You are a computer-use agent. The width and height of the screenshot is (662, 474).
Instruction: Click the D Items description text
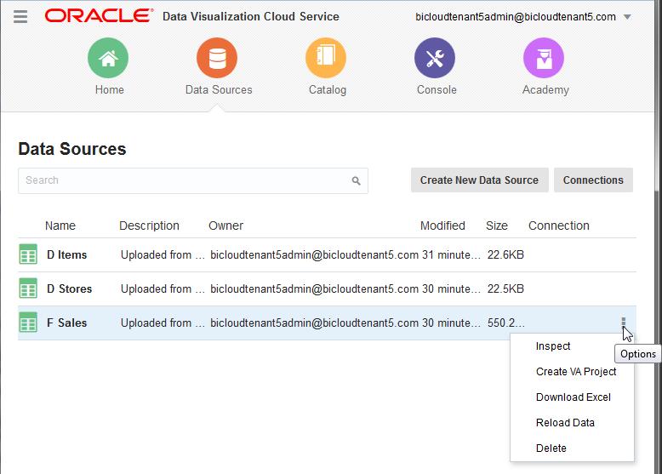point(163,255)
